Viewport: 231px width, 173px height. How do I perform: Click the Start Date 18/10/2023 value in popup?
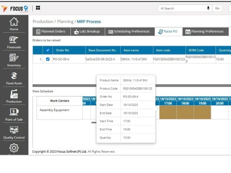click(x=130, y=105)
